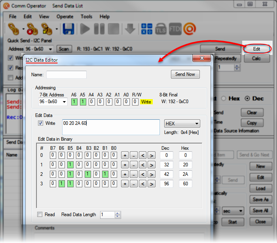Toggle bit B5 in row 1

coord(70,164)
